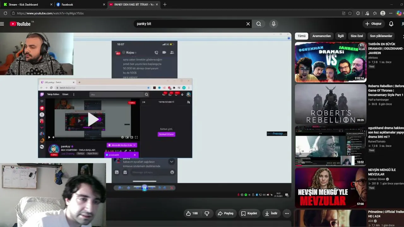
Task: Open the NEVŞİN MENGÜ İLE MEVZULAR title
Action: tap(382, 172)
